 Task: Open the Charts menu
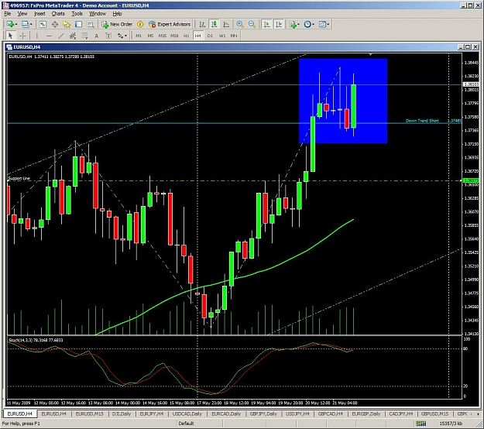pos(58,14)
